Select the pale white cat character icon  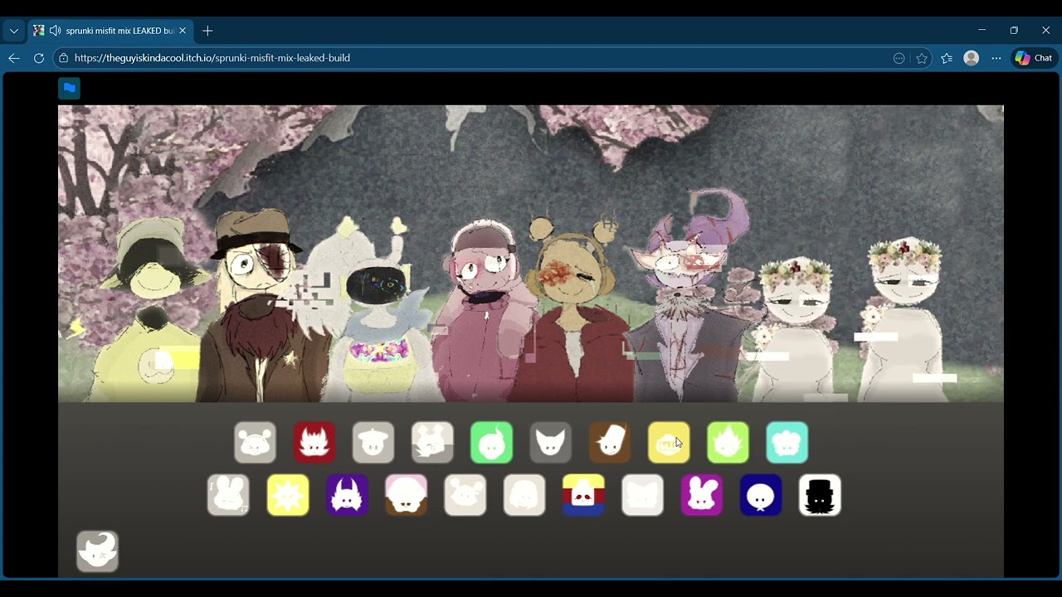point(642,495)
